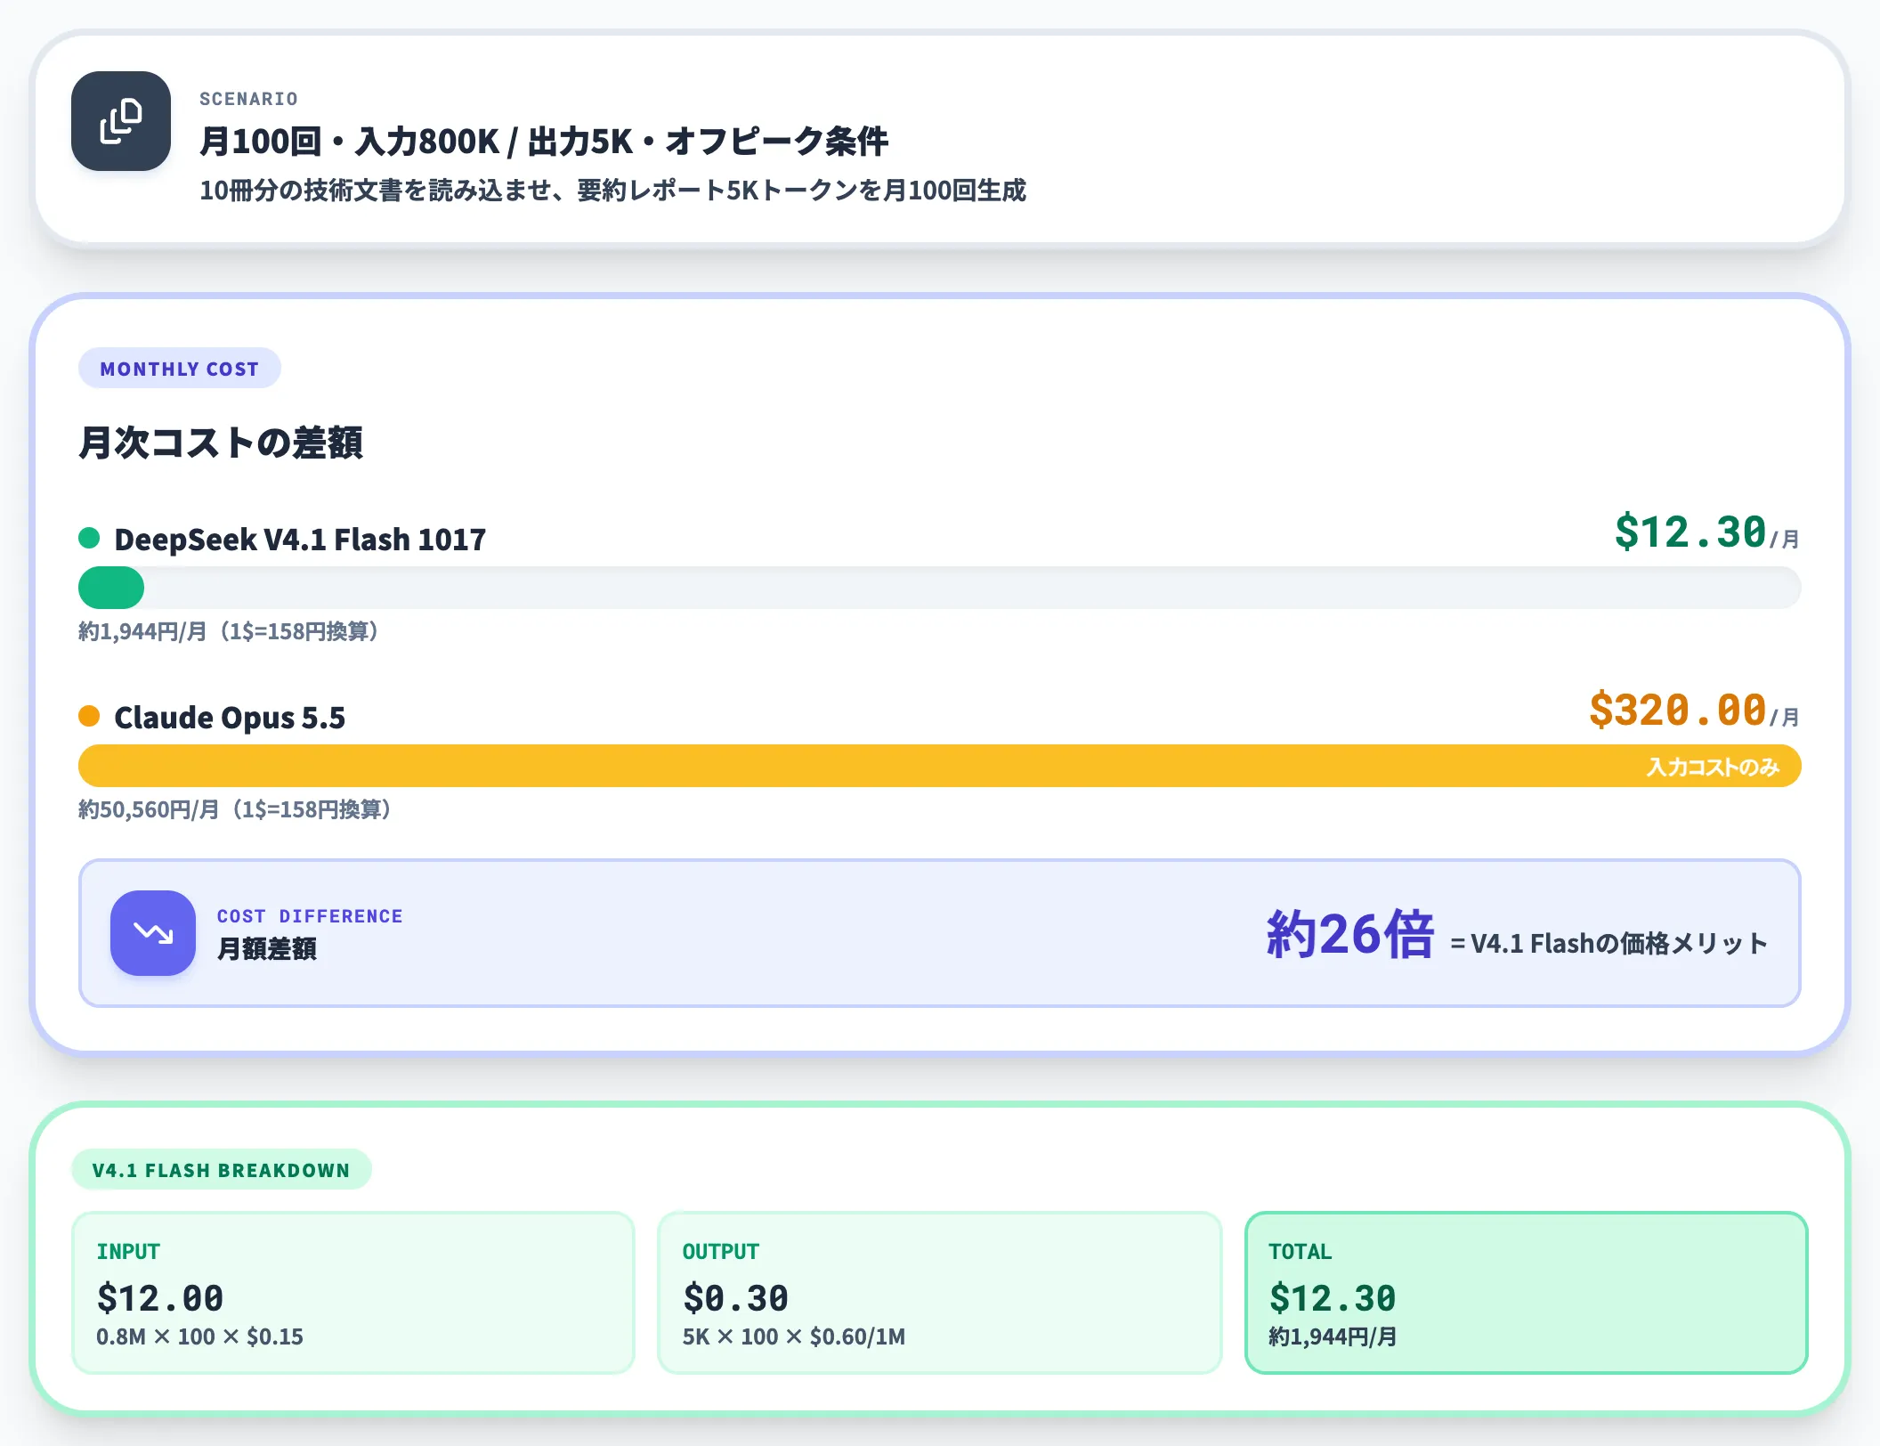Click the 入力コストのみ label on yellow bar
This screenshot has width=1880, height=1446.
(1713, 767)
